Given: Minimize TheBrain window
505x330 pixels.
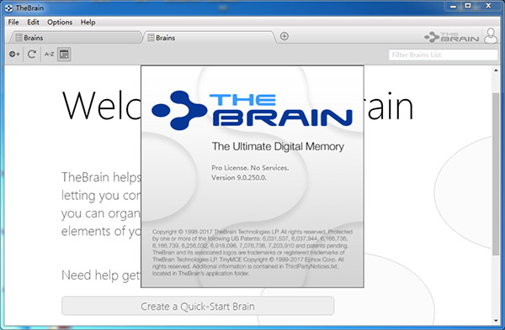Looking at the screenshot, I should (453, 6).
